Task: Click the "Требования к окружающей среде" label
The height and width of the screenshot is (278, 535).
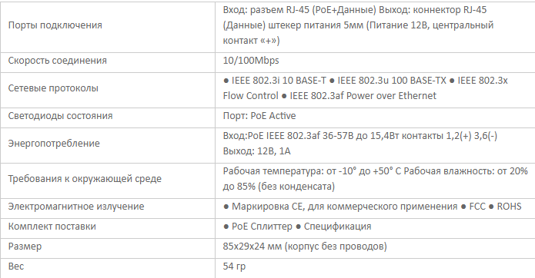Action: click(85, 179)
